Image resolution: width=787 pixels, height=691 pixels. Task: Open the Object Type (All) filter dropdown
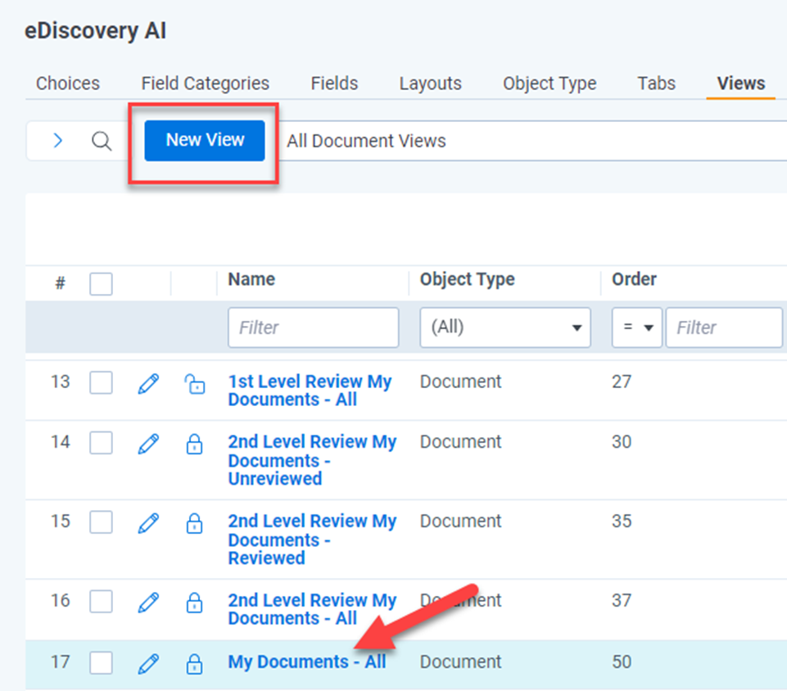505,327
